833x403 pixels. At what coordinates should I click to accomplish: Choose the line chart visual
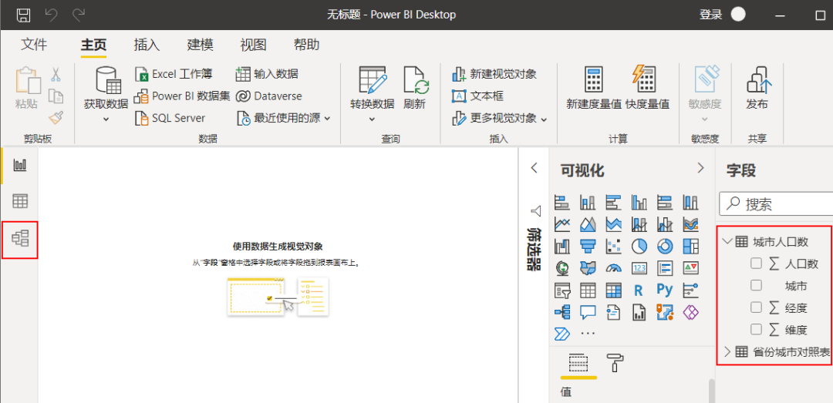(x=562, y=224)
